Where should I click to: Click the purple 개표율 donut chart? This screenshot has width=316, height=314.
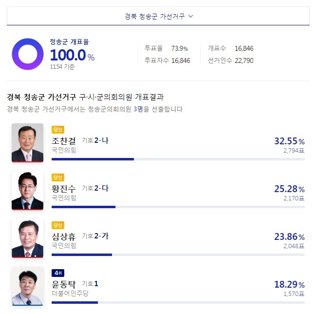tap(28, 54)
